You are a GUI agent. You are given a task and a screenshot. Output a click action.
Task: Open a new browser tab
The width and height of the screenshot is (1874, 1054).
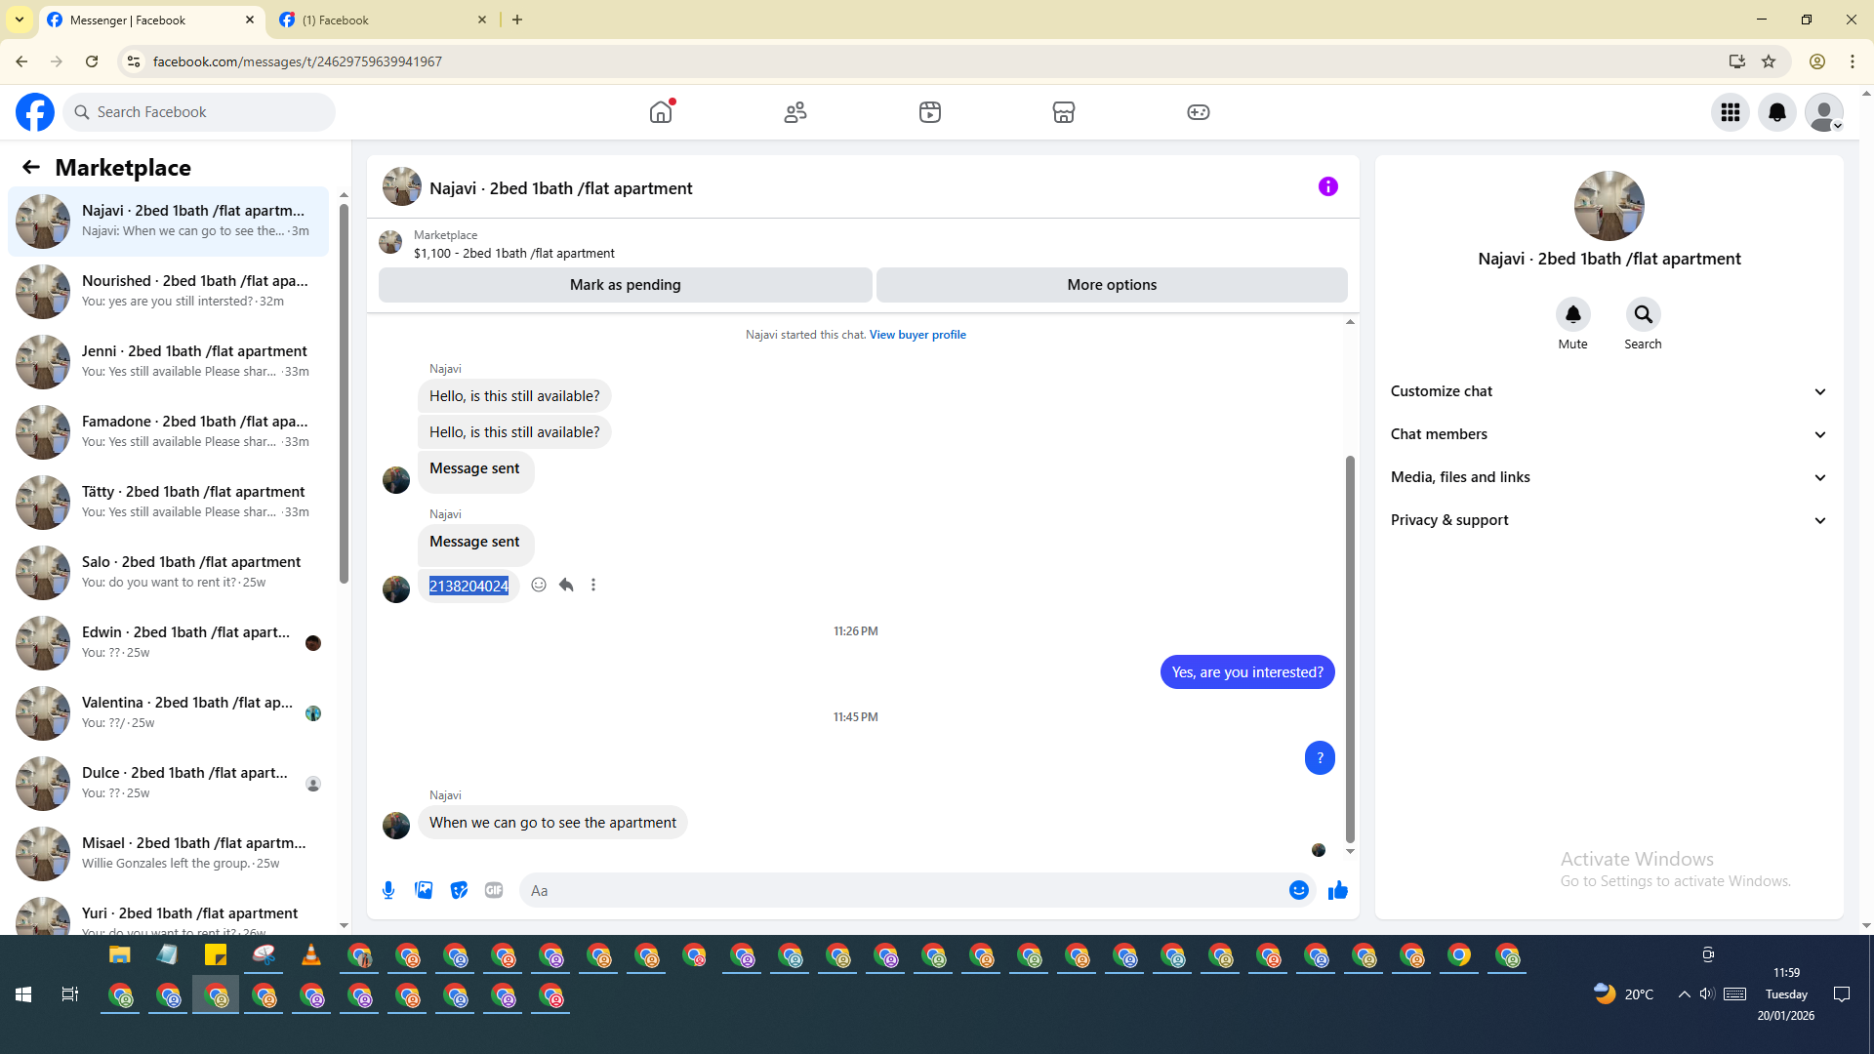[x=517, y=20]
